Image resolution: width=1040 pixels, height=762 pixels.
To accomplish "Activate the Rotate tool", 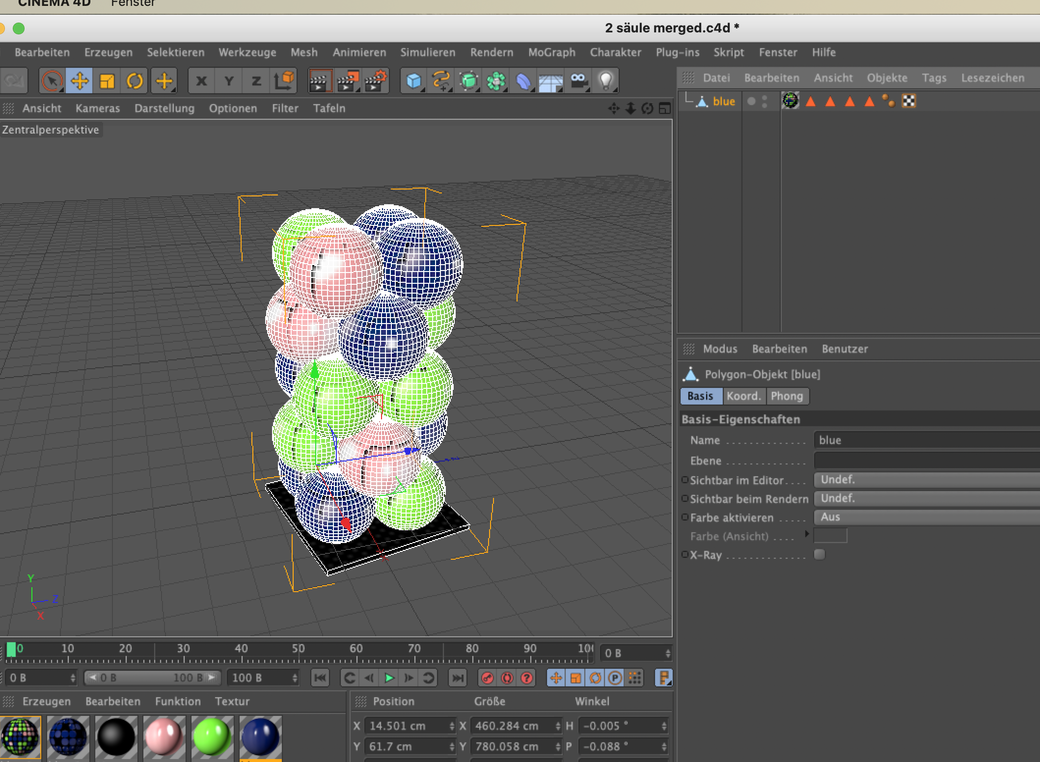I will point(135,81).
